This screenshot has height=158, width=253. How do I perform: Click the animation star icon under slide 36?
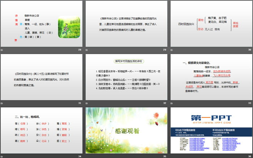(171, 156)
